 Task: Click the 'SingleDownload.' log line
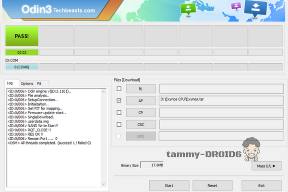pos(31,117)
